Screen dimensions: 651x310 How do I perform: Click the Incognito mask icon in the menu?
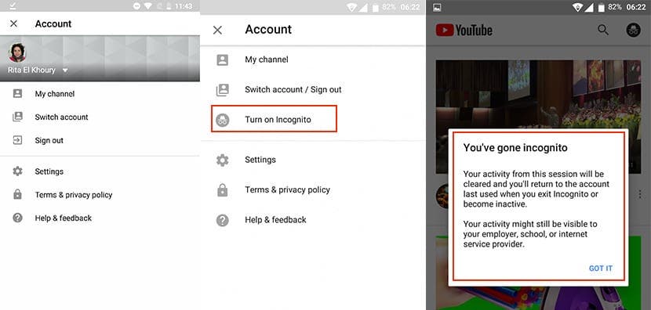(x=223, y=120)
